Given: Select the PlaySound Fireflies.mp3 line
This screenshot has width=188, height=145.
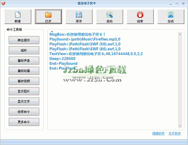Looking at the screenshot, I should [x=85, y=39].
